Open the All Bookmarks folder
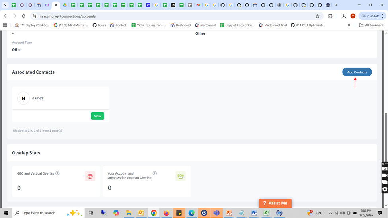This screenshot has width=388, height=218. pyautogui.click(x=372, y=25)
